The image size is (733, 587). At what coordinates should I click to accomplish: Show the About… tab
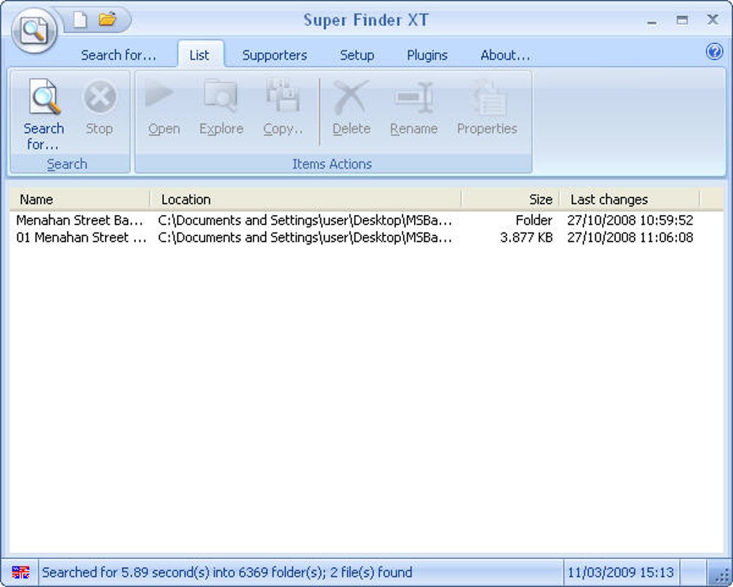(505, 55)
